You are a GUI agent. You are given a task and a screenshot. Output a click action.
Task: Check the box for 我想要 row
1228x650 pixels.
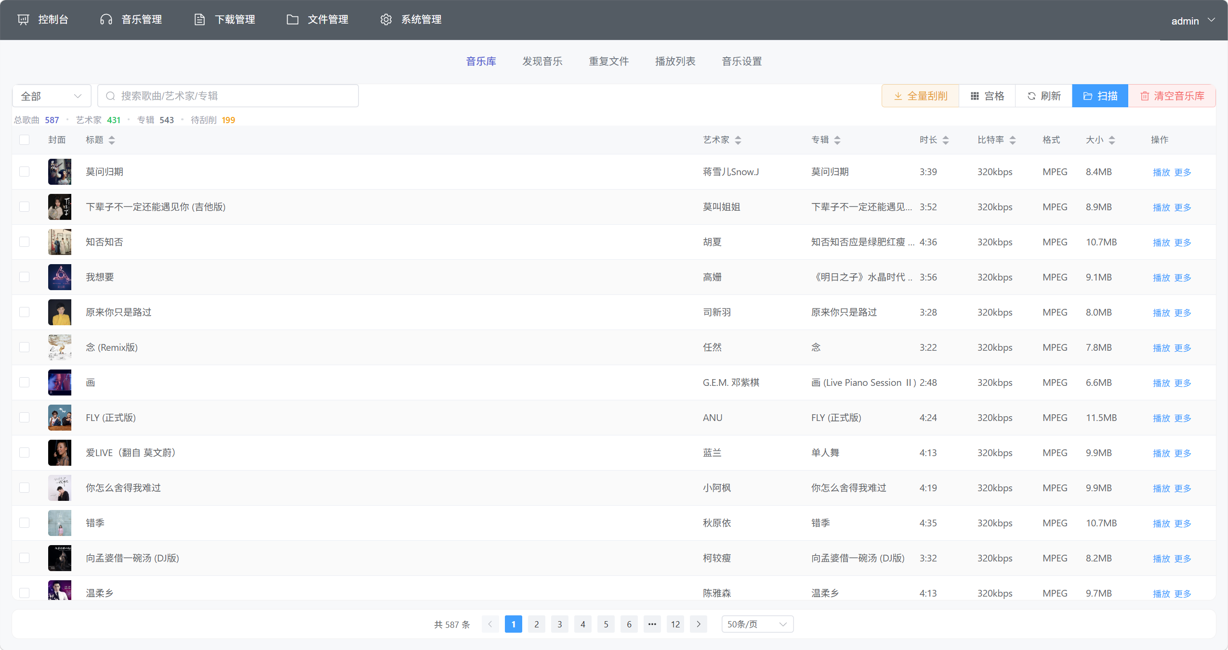click(25, 277)
